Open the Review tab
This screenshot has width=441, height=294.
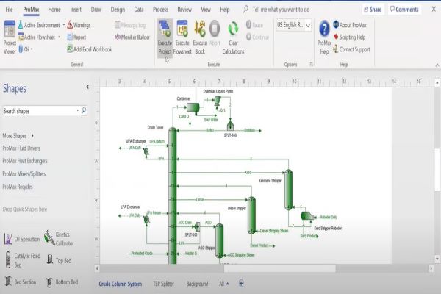pos(184,10)
